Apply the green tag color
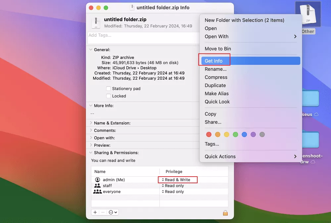331x223 pixels. click(x=235, y=135)
